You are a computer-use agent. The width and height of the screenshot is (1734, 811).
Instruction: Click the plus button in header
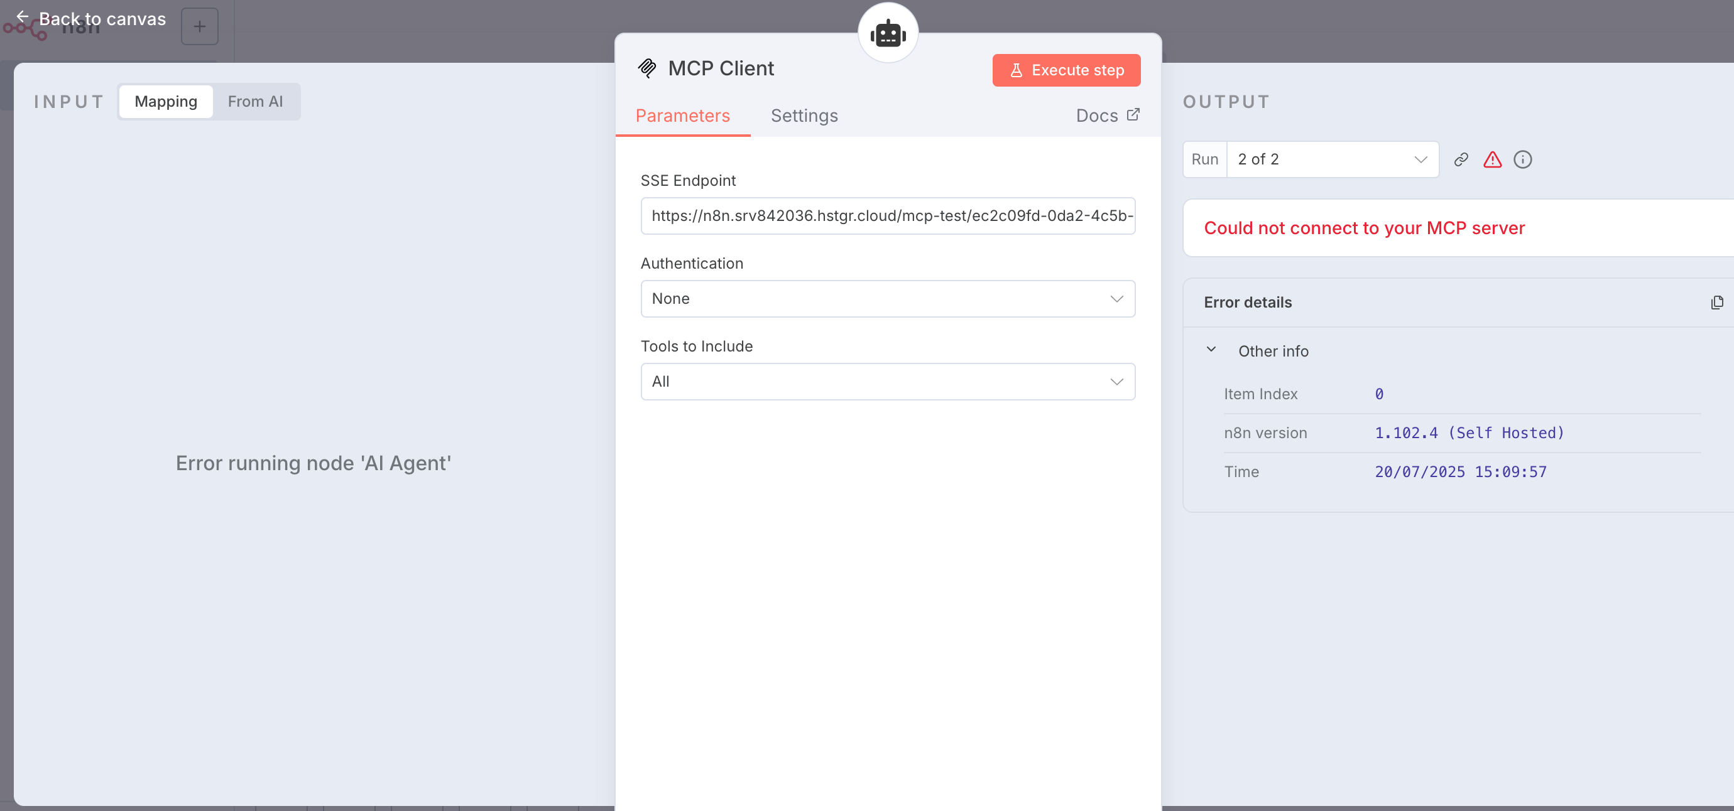click(199, 26)
